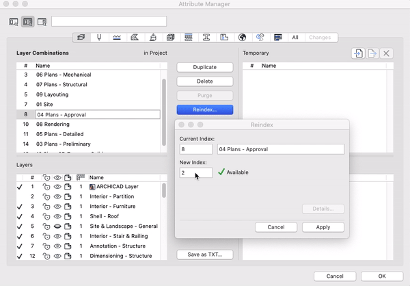Select the middle view mode icon at top-left
410x286 pixels.
tap(28, 22)
